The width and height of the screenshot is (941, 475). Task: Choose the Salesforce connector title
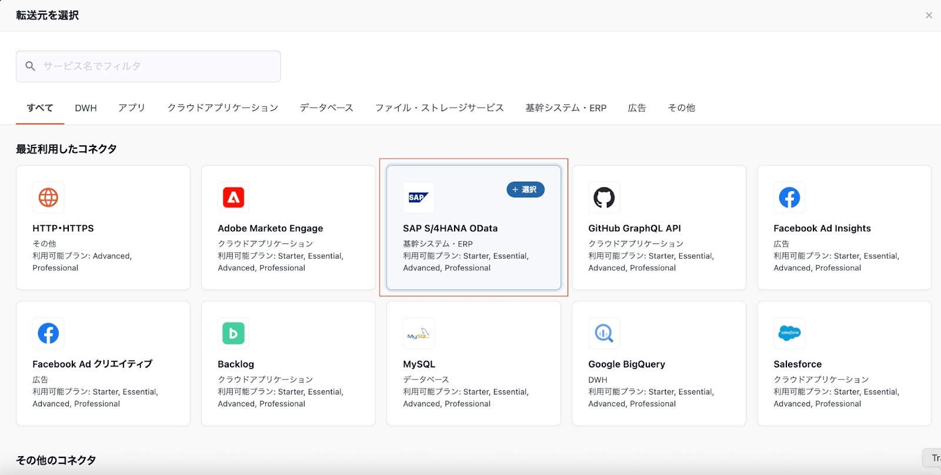point(797,364)
